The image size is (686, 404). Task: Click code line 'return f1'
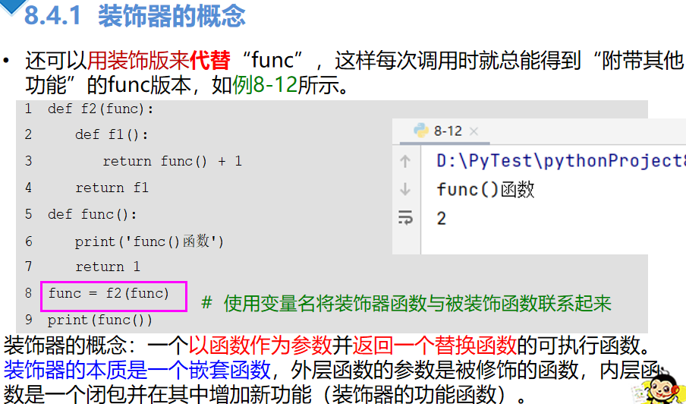(x=112, y=188)
